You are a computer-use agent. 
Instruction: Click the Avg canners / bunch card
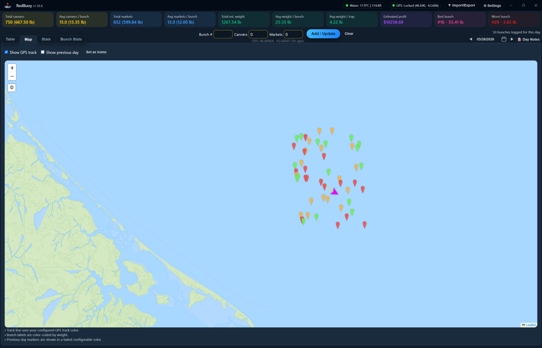pos(82,19)
